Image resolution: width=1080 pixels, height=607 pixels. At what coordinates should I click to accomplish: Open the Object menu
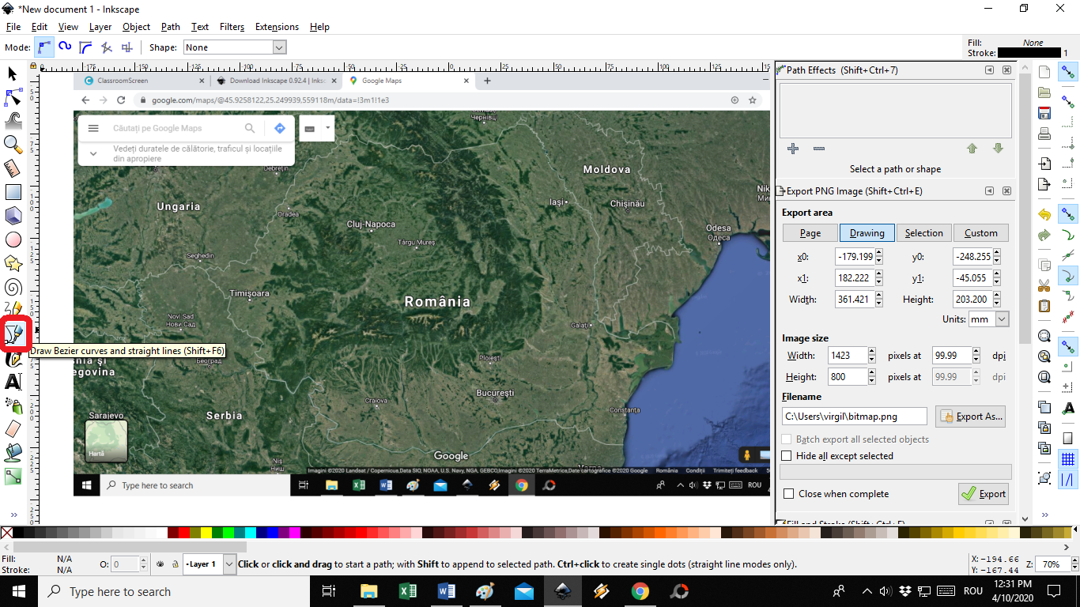[136, 27]
